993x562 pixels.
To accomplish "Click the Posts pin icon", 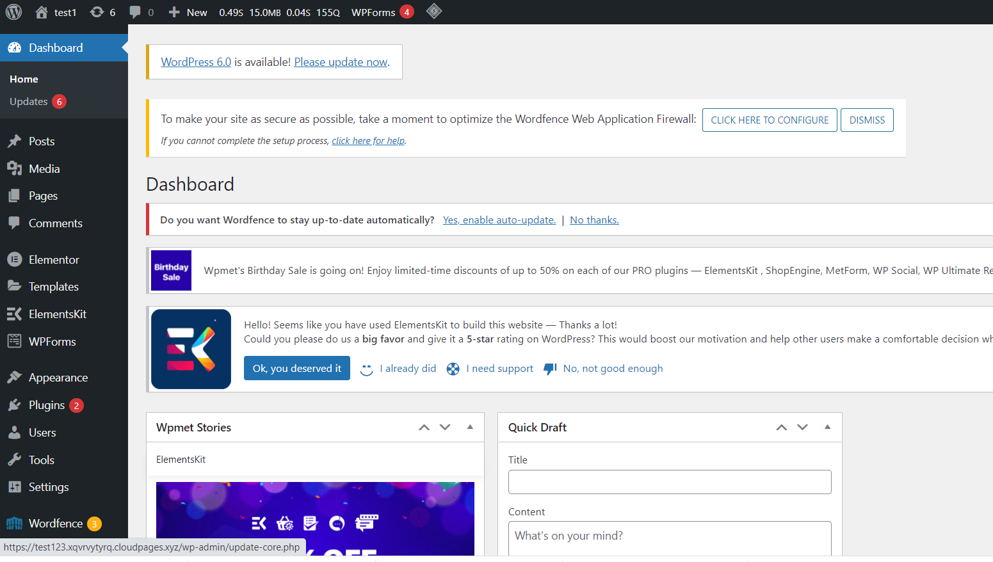I will [15, 141].
